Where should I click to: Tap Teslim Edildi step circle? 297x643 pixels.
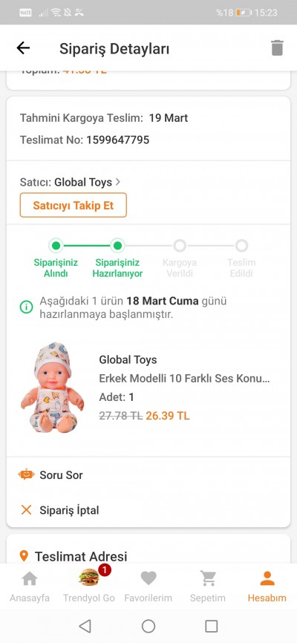(241, 246)
